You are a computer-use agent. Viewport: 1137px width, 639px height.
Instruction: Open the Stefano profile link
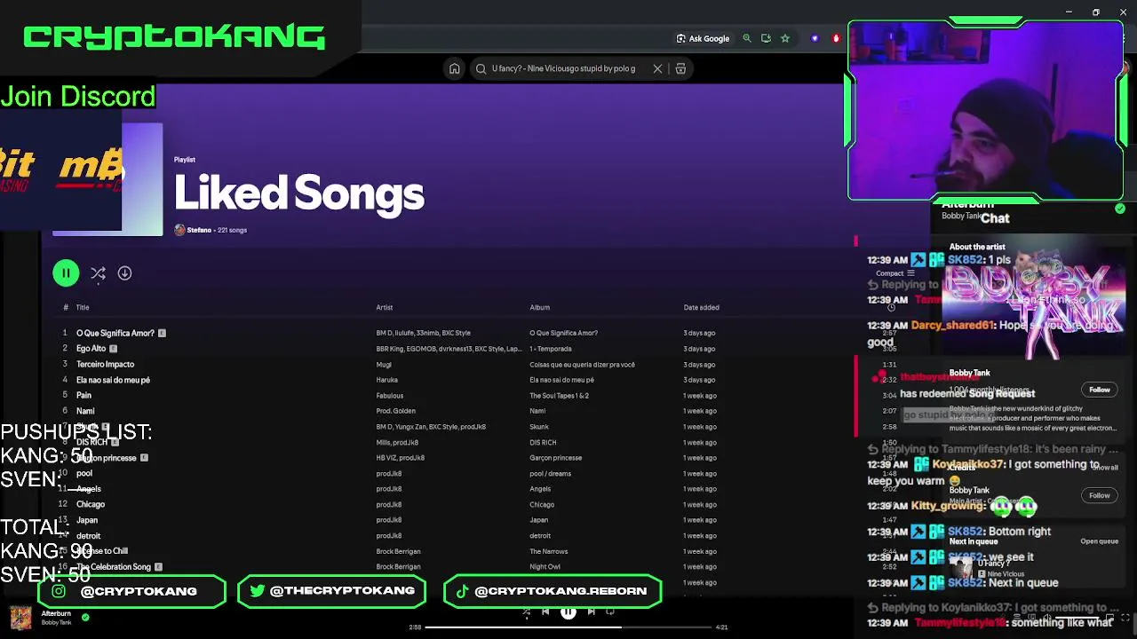point(199,230)
